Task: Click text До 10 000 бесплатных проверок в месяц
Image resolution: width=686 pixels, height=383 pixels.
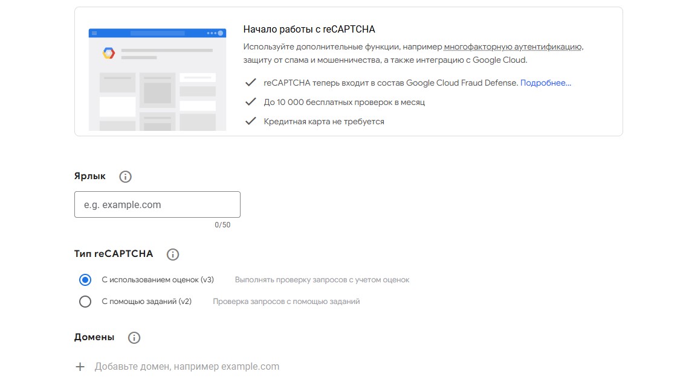Action: pos(345,102)
